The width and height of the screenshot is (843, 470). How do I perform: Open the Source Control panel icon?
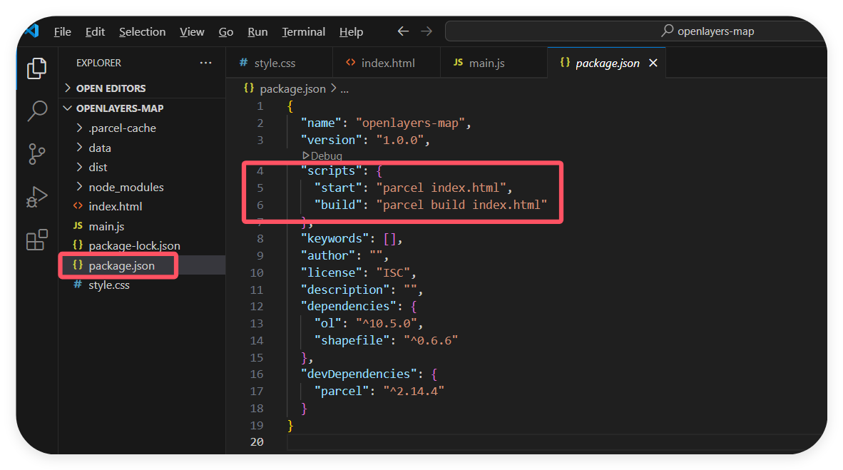pyautogui.click(x=36, y=154)
